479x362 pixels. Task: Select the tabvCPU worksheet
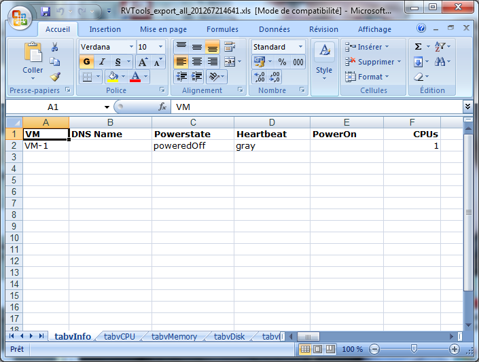[x=120, y=336]
